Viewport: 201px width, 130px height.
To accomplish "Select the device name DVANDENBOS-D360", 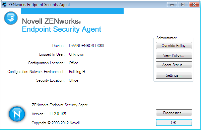I will [x=86, y=46].
